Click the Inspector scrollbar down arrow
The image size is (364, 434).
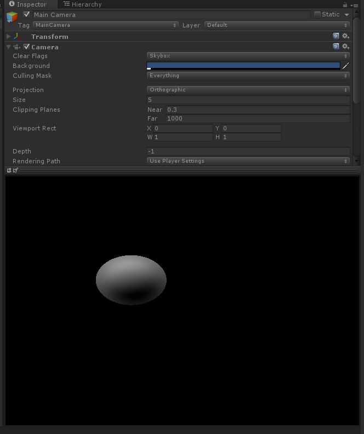click(x=356, y=161)
